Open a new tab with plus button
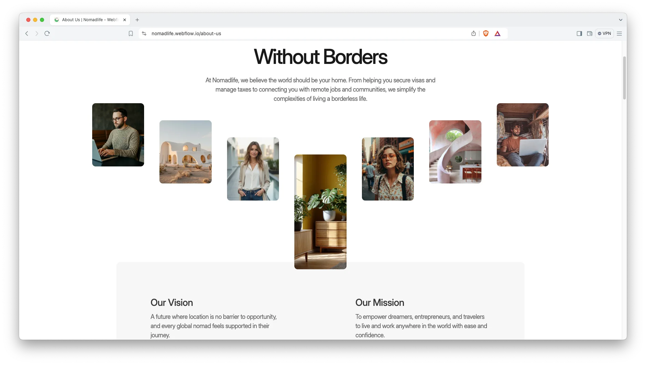Image resolution: width=646 pixels, height=365 pixels. click(137, 20)
